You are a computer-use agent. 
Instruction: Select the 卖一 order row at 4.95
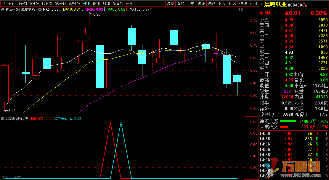coord(293,41)
